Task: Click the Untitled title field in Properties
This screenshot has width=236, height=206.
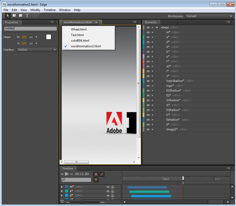Action: tap(30, 28)
